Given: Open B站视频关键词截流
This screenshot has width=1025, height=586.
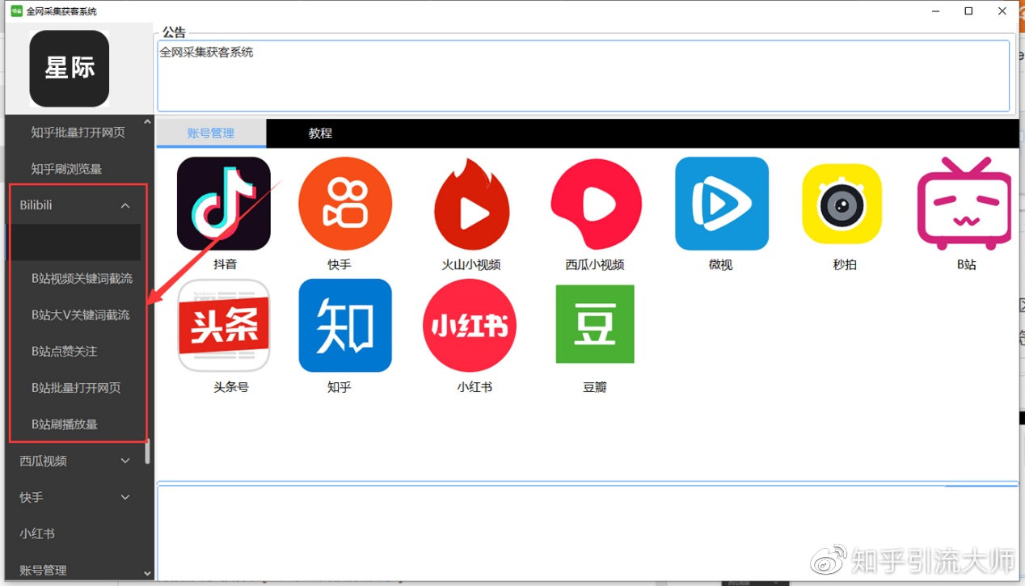Looking at the screenshot, I should (x=82, y=278).
